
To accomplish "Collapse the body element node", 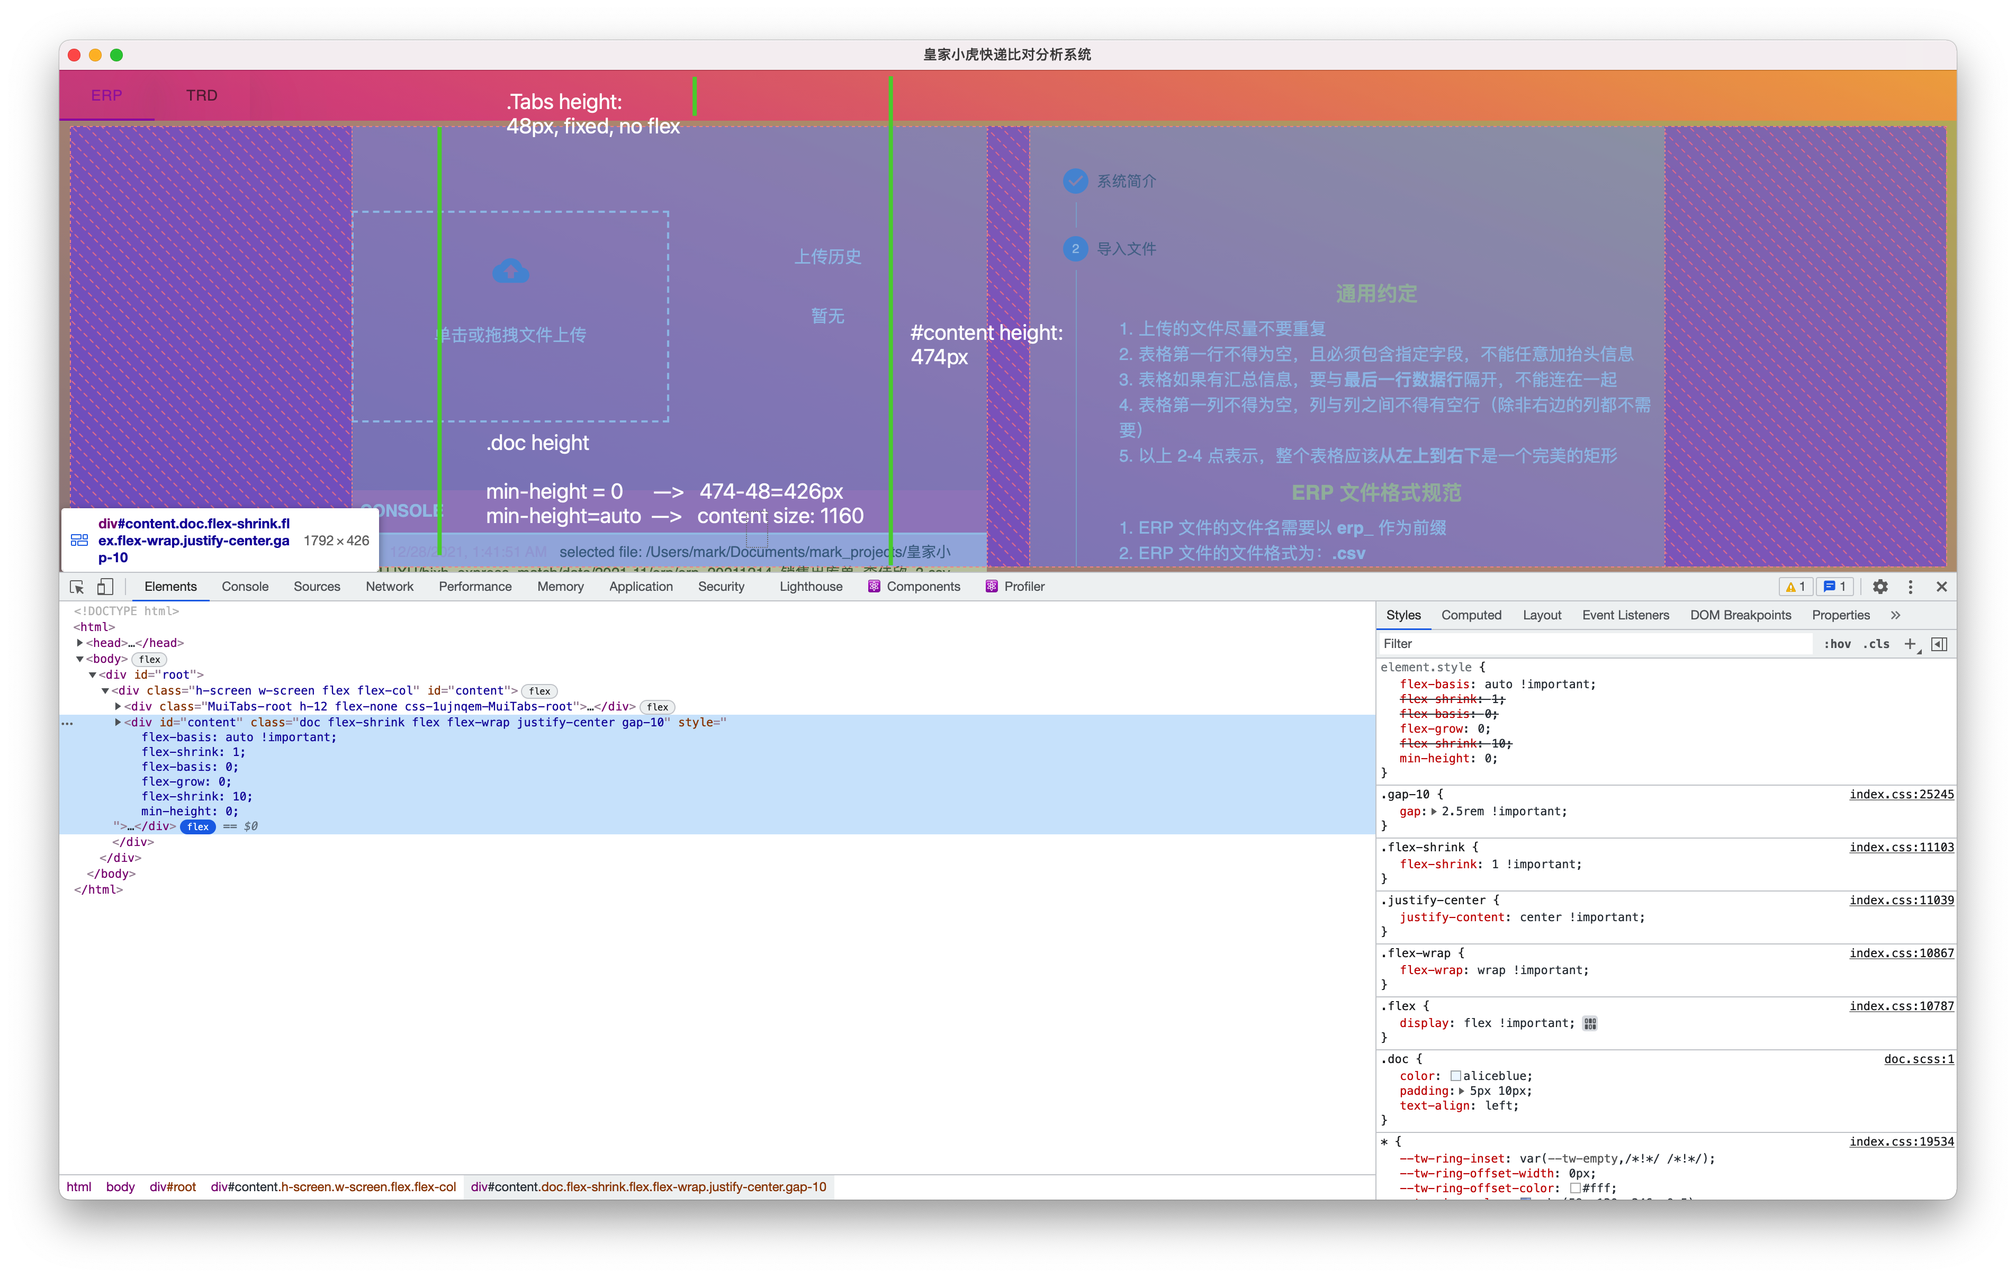I will [x=79, y=660].
